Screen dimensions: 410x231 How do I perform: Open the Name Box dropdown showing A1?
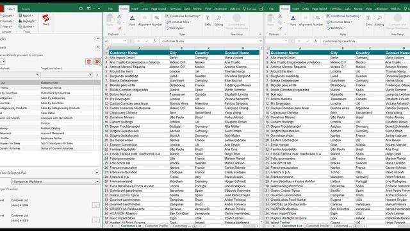point(125,41)
